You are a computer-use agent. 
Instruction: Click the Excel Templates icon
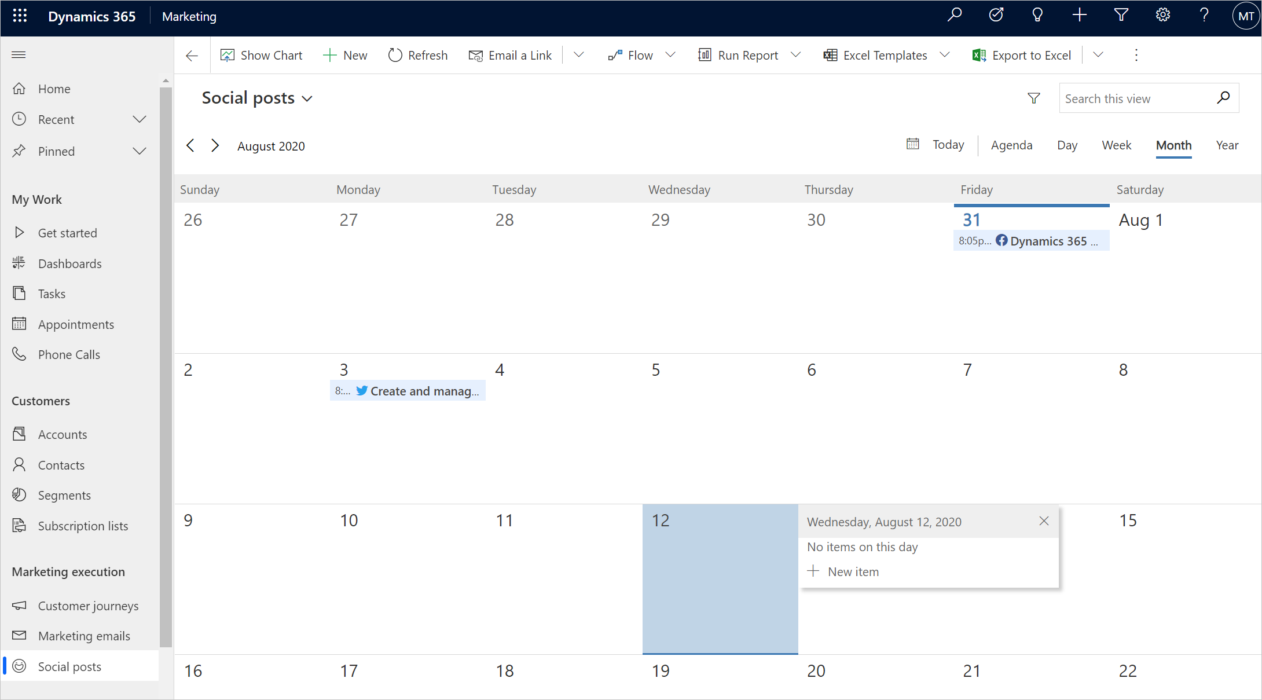click(x=830, y=54)
